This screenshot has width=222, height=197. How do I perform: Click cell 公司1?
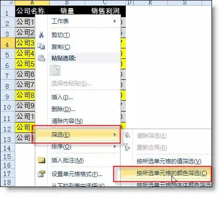(25, 22)
